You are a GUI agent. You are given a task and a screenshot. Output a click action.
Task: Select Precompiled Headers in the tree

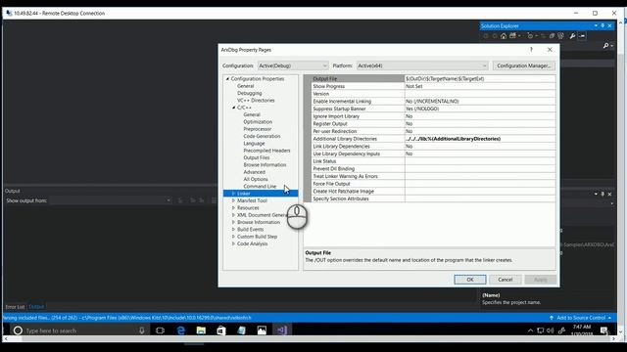[266, 151]
